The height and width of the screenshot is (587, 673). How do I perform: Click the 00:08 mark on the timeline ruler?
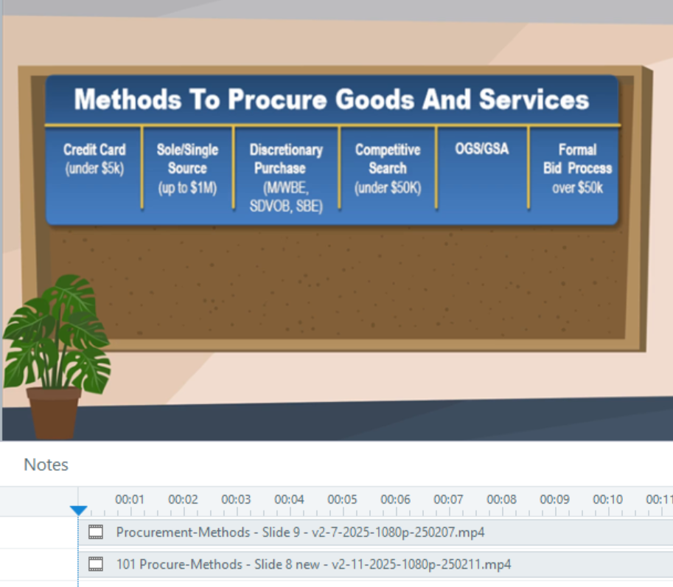501,499
